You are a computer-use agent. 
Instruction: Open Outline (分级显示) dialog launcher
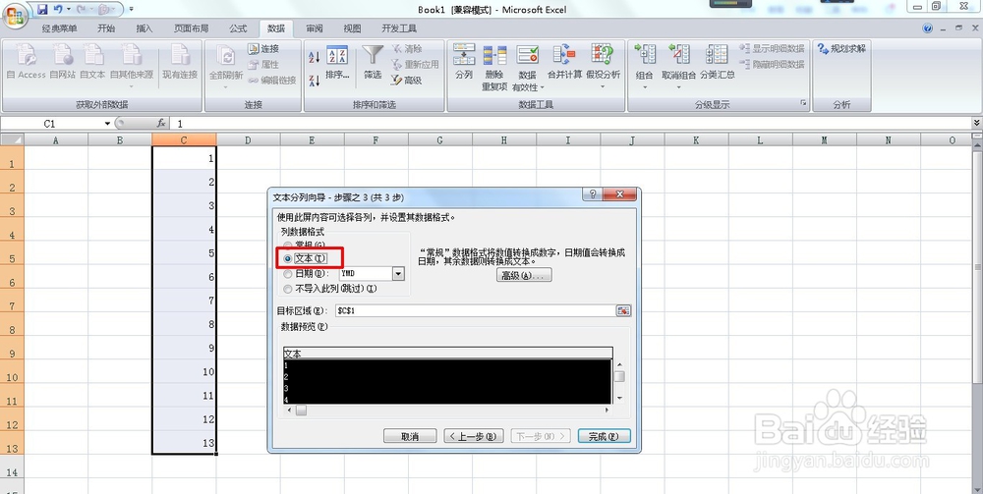tap(804, 103)
